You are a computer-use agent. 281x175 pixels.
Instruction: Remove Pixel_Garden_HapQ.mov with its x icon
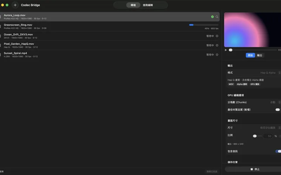(x=217, y=45)
